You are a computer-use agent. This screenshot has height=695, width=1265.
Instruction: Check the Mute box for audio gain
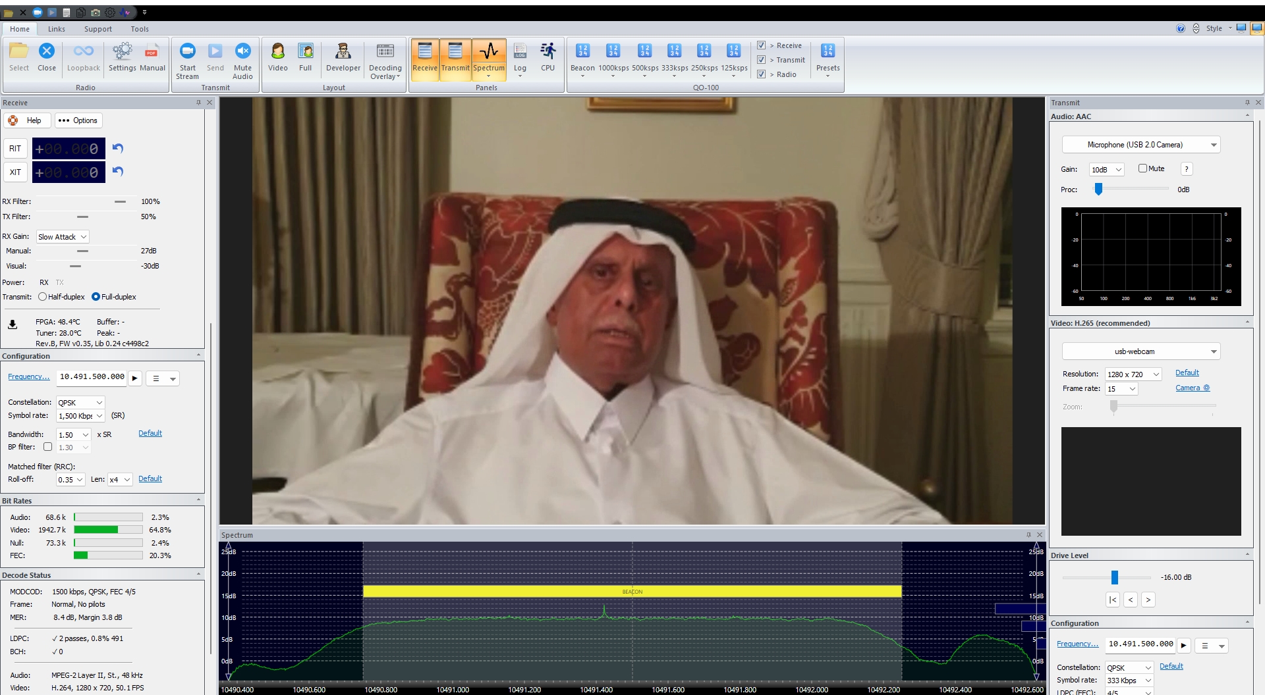(1142, 168)
